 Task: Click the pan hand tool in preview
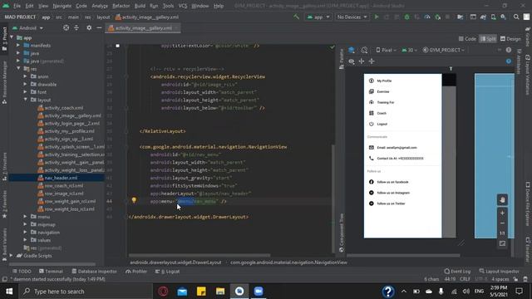502,199
